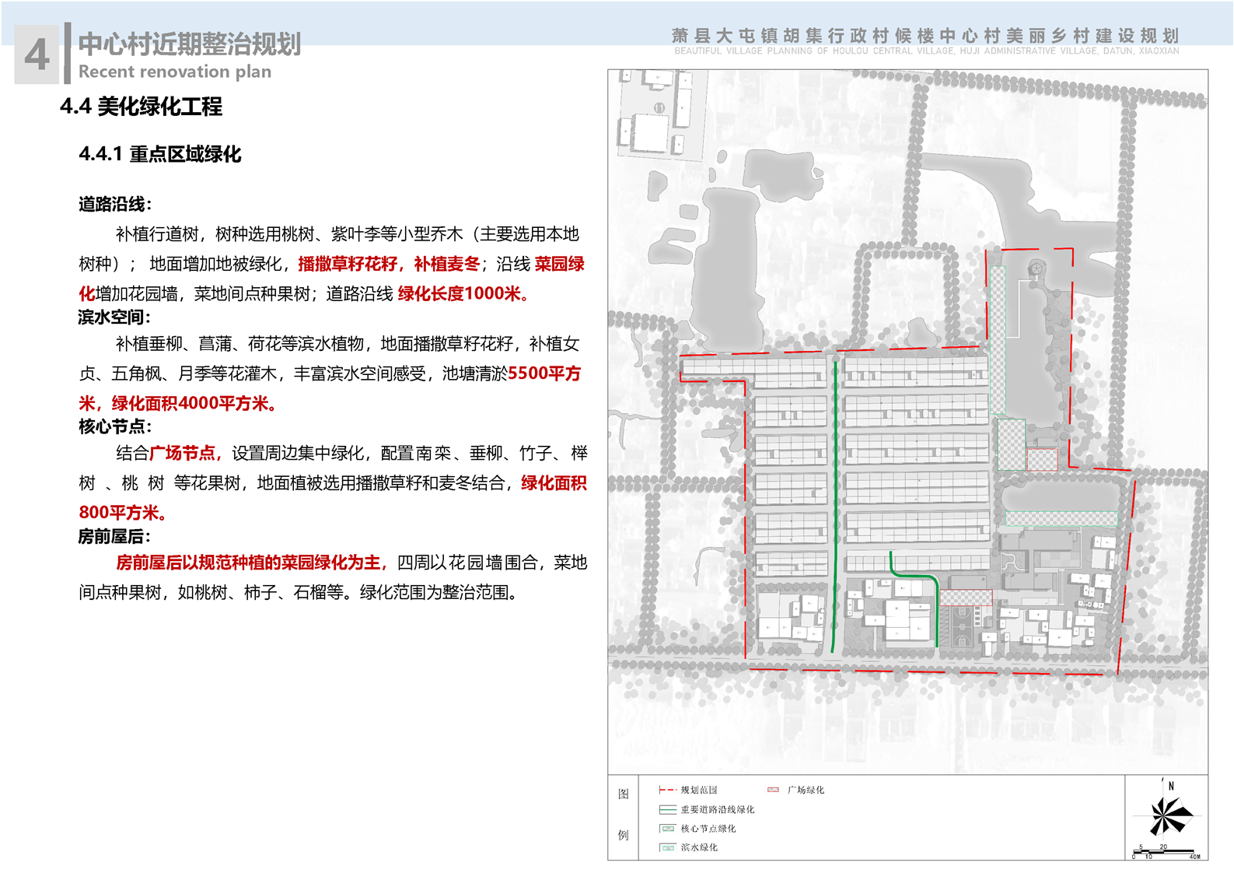Select the 4.4 美化绿化工程 heading
The width and height of the screenshot is (1234, 873).
[141, 107]
